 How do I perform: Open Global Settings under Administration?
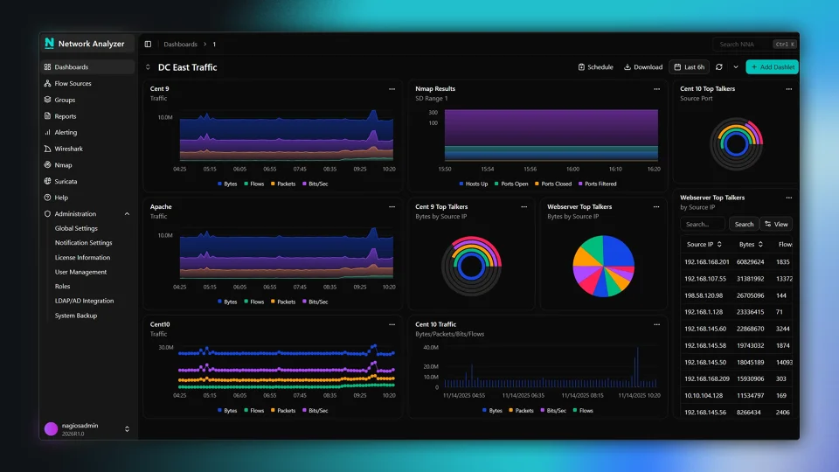(76, 228)
